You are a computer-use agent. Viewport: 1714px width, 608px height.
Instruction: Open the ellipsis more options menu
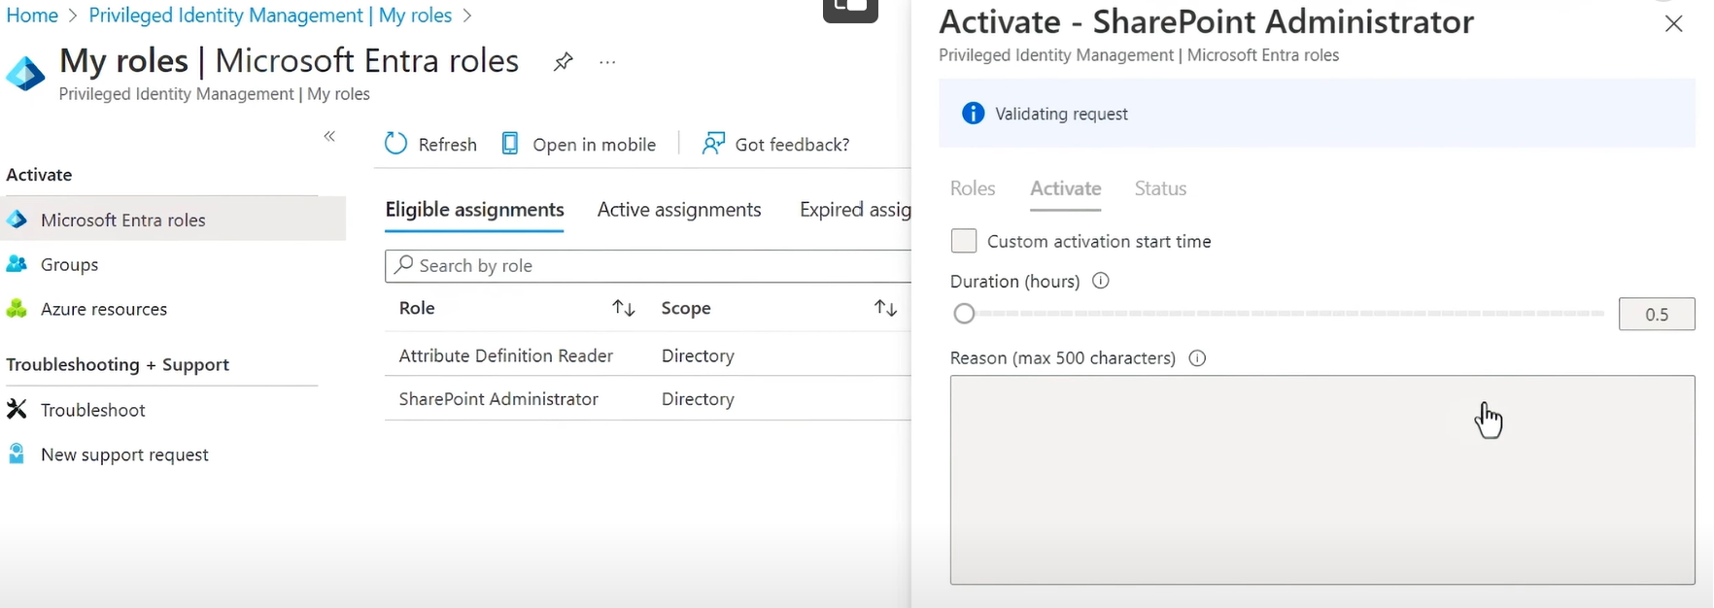607,62
